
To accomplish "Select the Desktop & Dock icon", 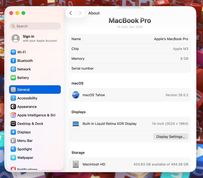I will 13,124.
